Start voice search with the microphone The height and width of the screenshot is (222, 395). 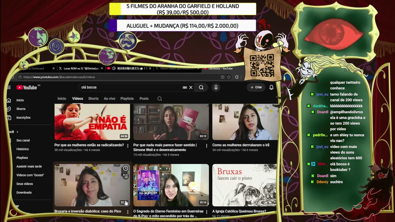pyautogui.click(x=216, y=87)
